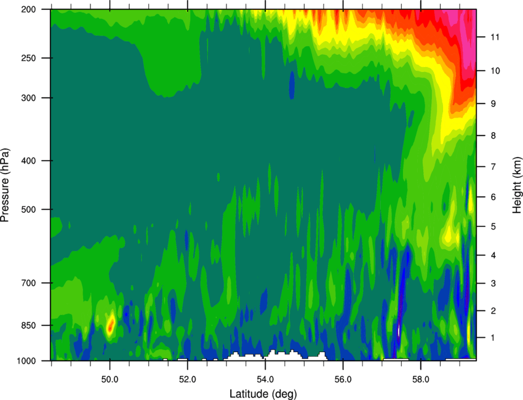Click the 500 pressure tick label
The image size is (523, 400).
point(29,209)
